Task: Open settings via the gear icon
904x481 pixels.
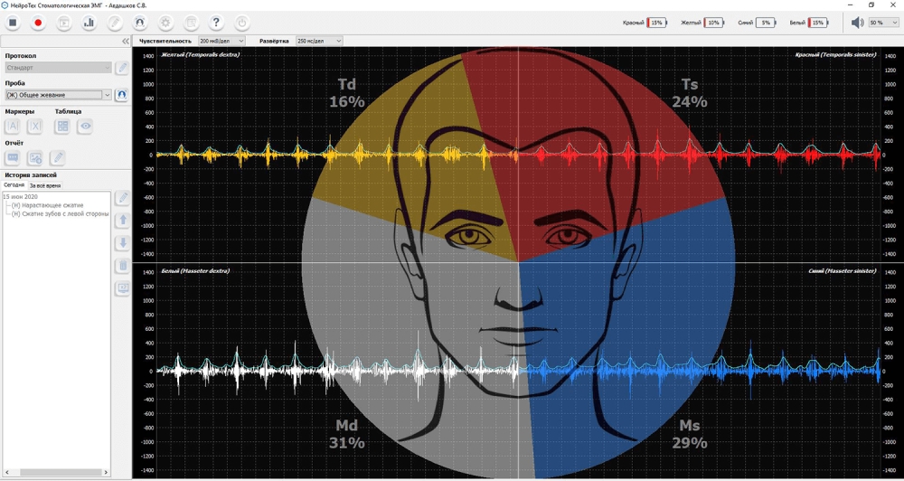Action: [x=165, y=23]
